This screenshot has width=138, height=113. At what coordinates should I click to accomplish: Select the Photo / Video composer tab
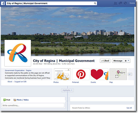21,100
